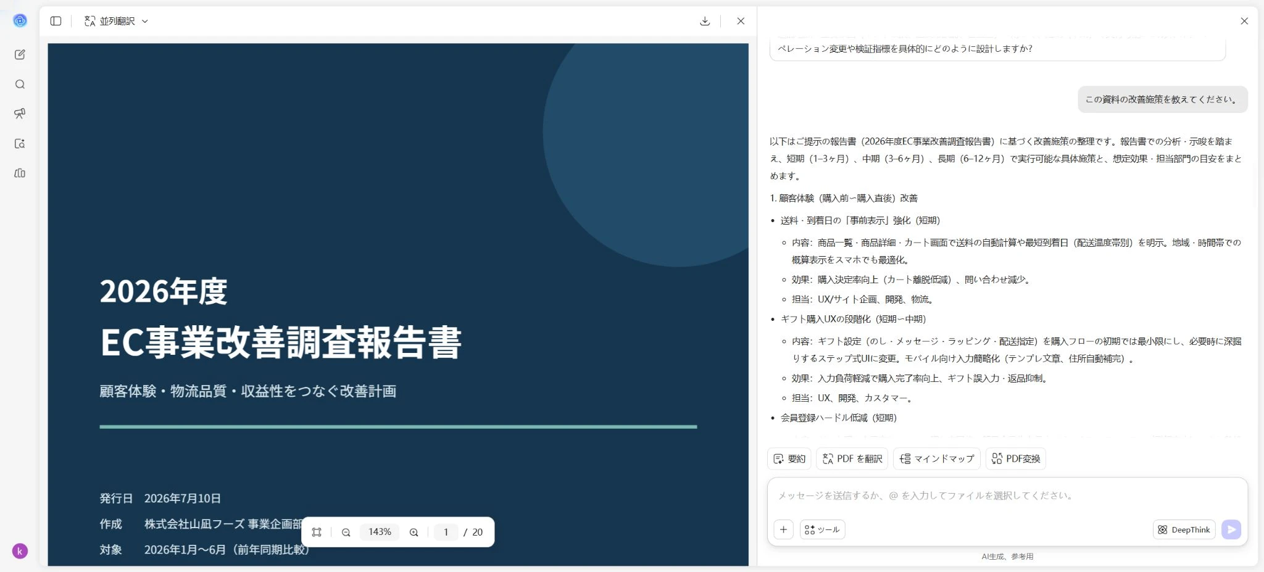The width and height of the screenshot is (1264, 572).
Task: Send message with the arrow button
Action: pyautogui.click(x=1231, y=529)
